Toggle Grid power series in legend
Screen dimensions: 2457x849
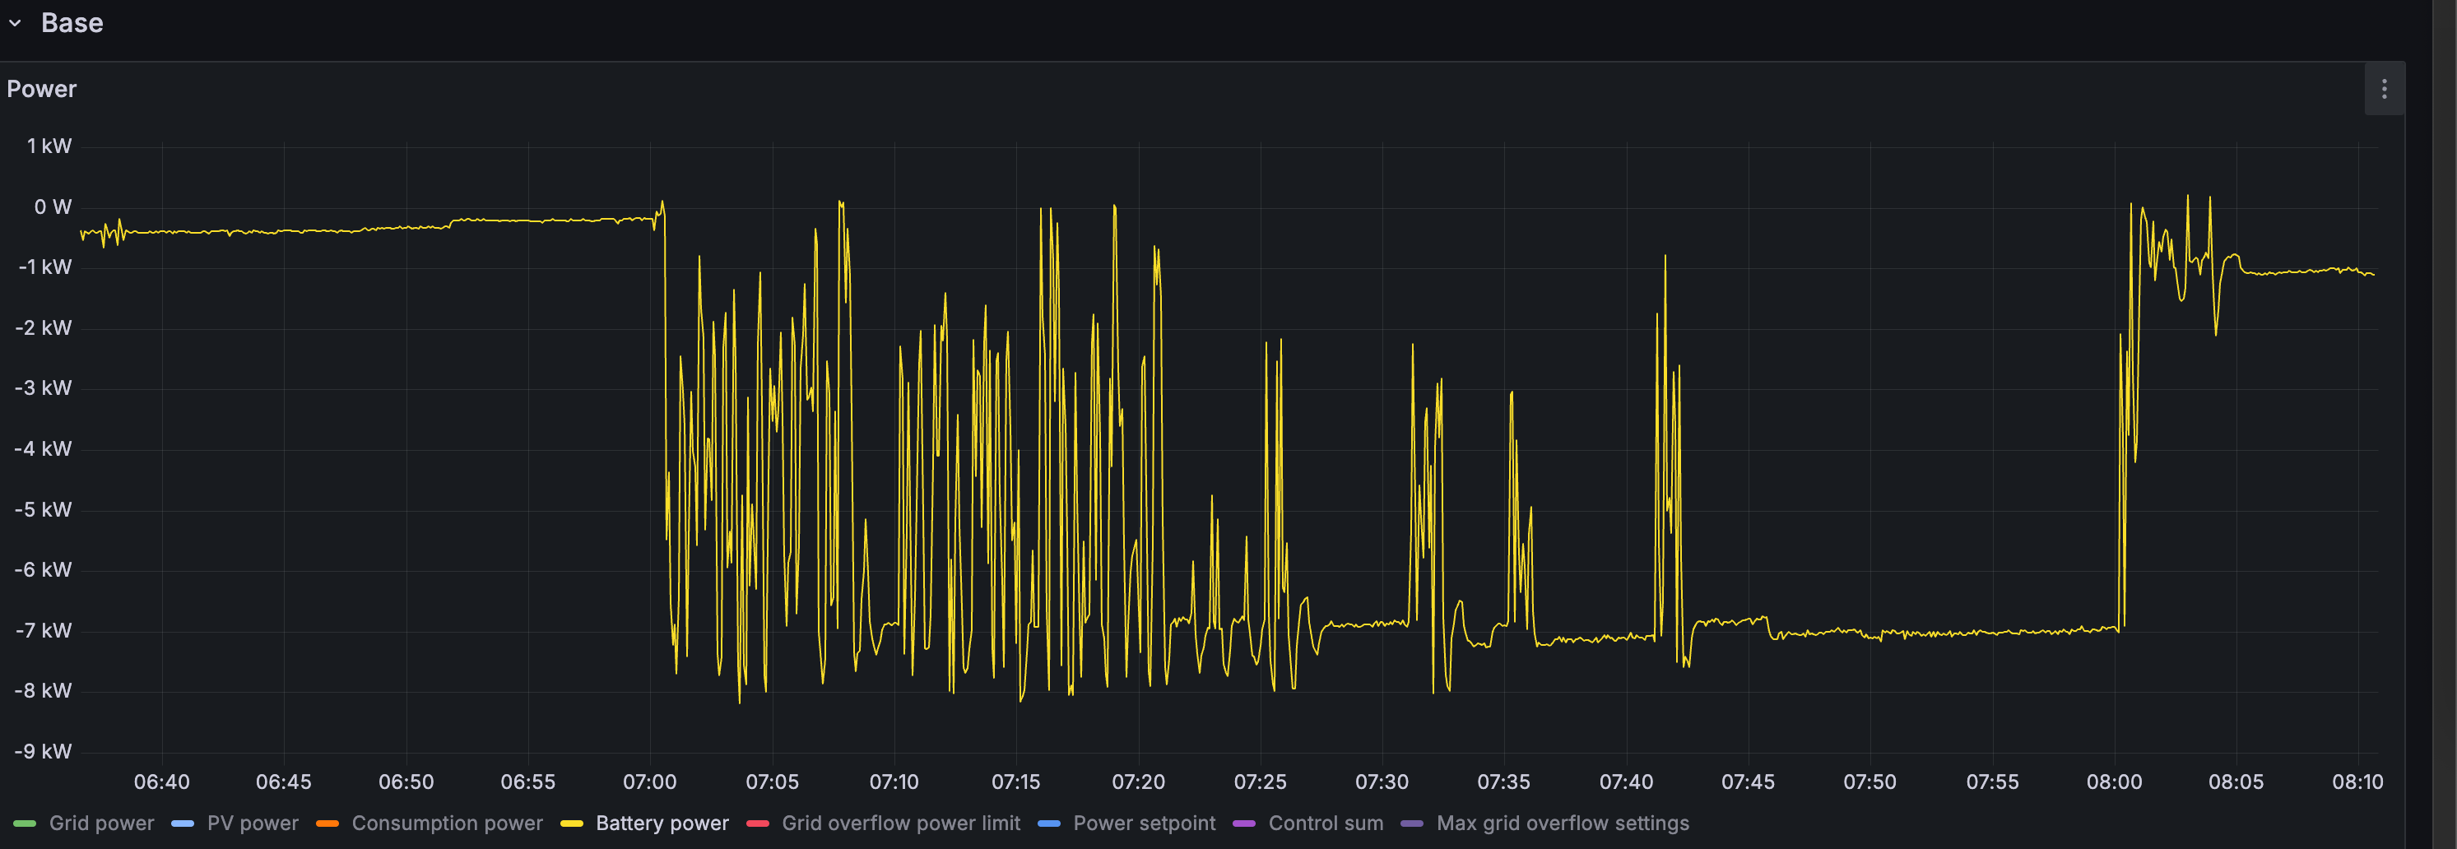tap(101, 823)
